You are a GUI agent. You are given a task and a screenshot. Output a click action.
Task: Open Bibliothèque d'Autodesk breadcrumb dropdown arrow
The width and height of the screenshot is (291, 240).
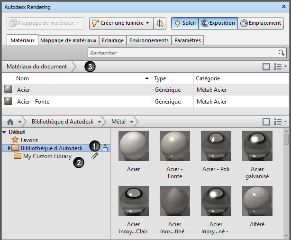pyautogui.click(x=100, y=122)
